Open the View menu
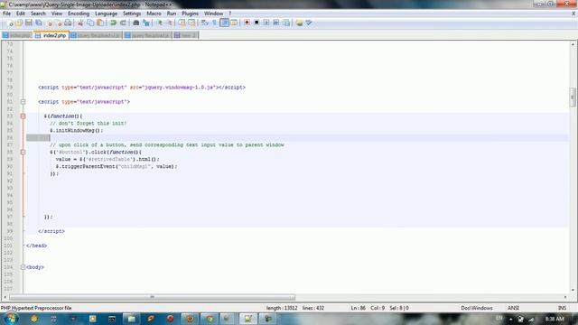Viewport: 578px width, 325px height. [x=57, y=14]
